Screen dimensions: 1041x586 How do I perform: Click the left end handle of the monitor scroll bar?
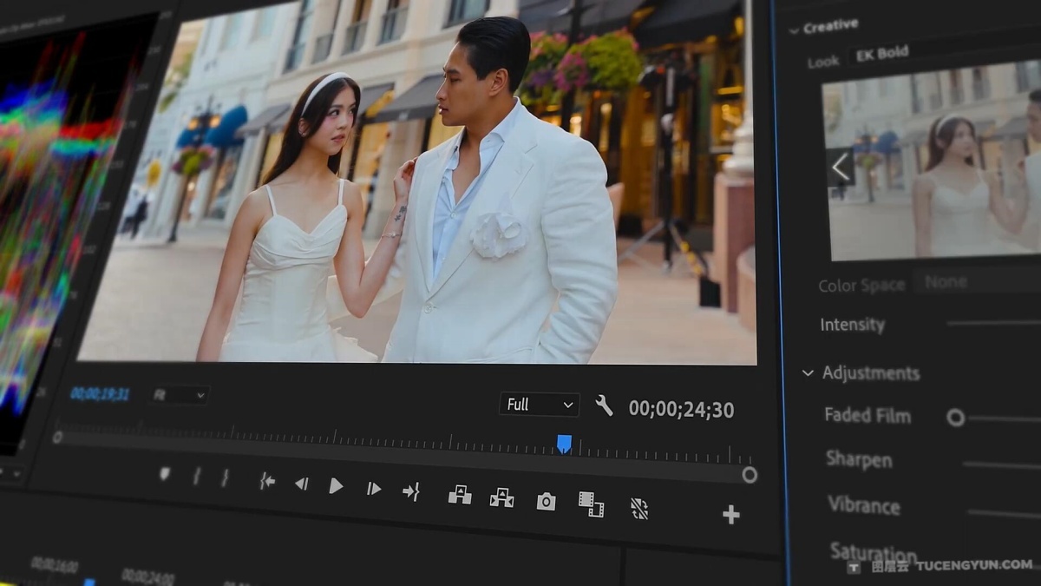(57, 438)
